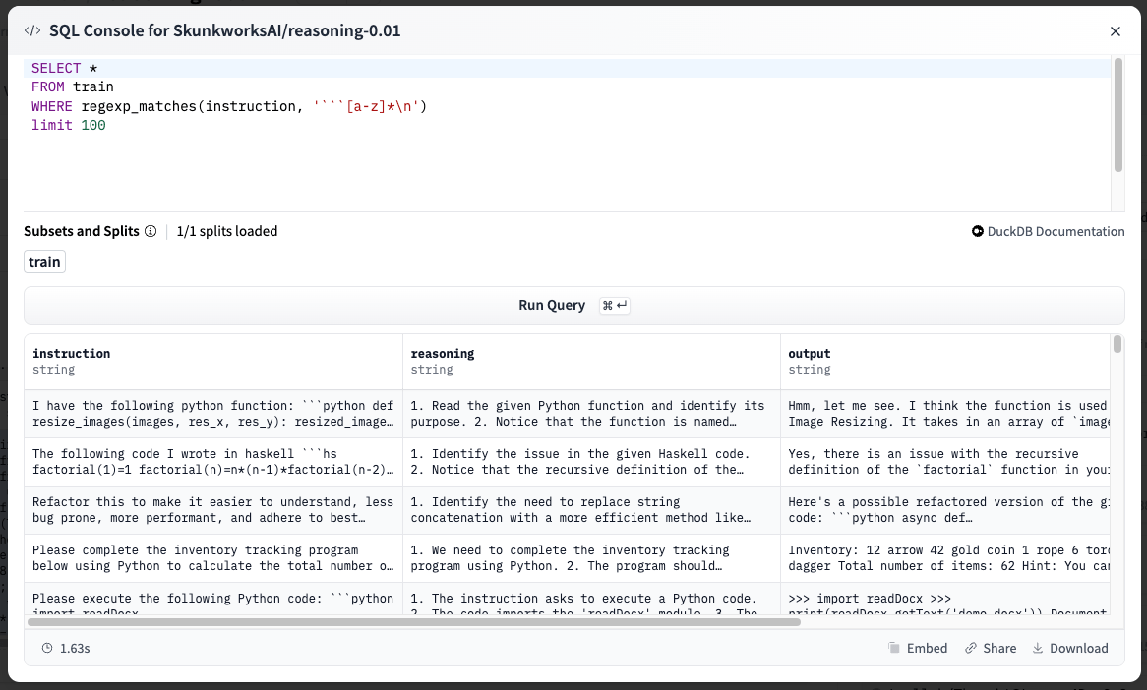Click the DuckDB logo icon
Image resolution: width=1147 pixels, height=690 pixels.
[x=977, y=231]
